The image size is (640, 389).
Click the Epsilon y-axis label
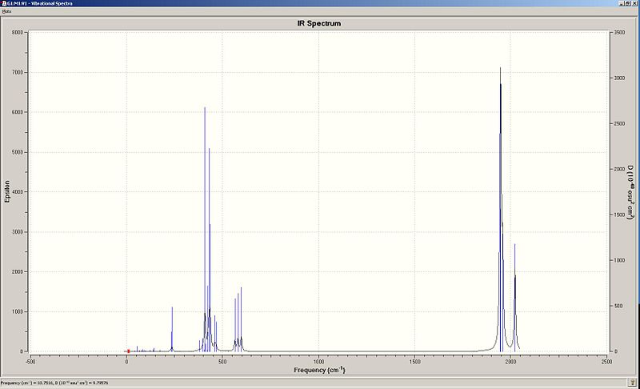pos(7,191)
